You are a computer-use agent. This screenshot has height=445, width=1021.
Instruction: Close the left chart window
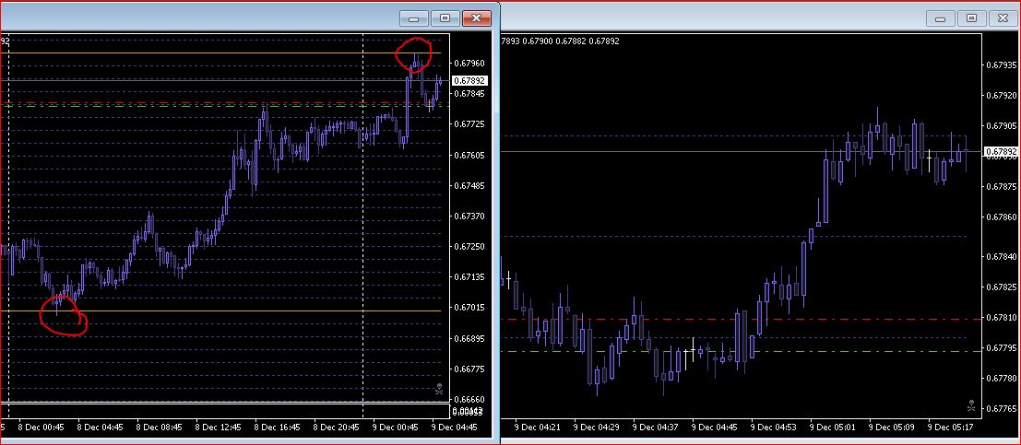(x=476, y=18)
